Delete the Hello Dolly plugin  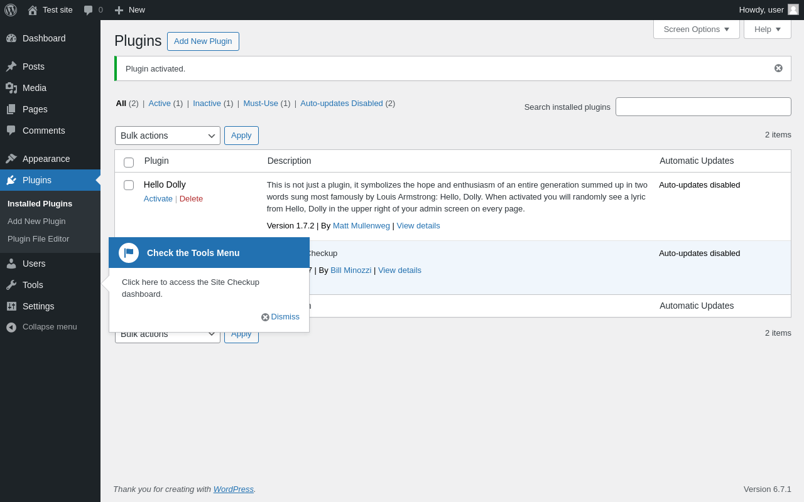coord(191,199)
